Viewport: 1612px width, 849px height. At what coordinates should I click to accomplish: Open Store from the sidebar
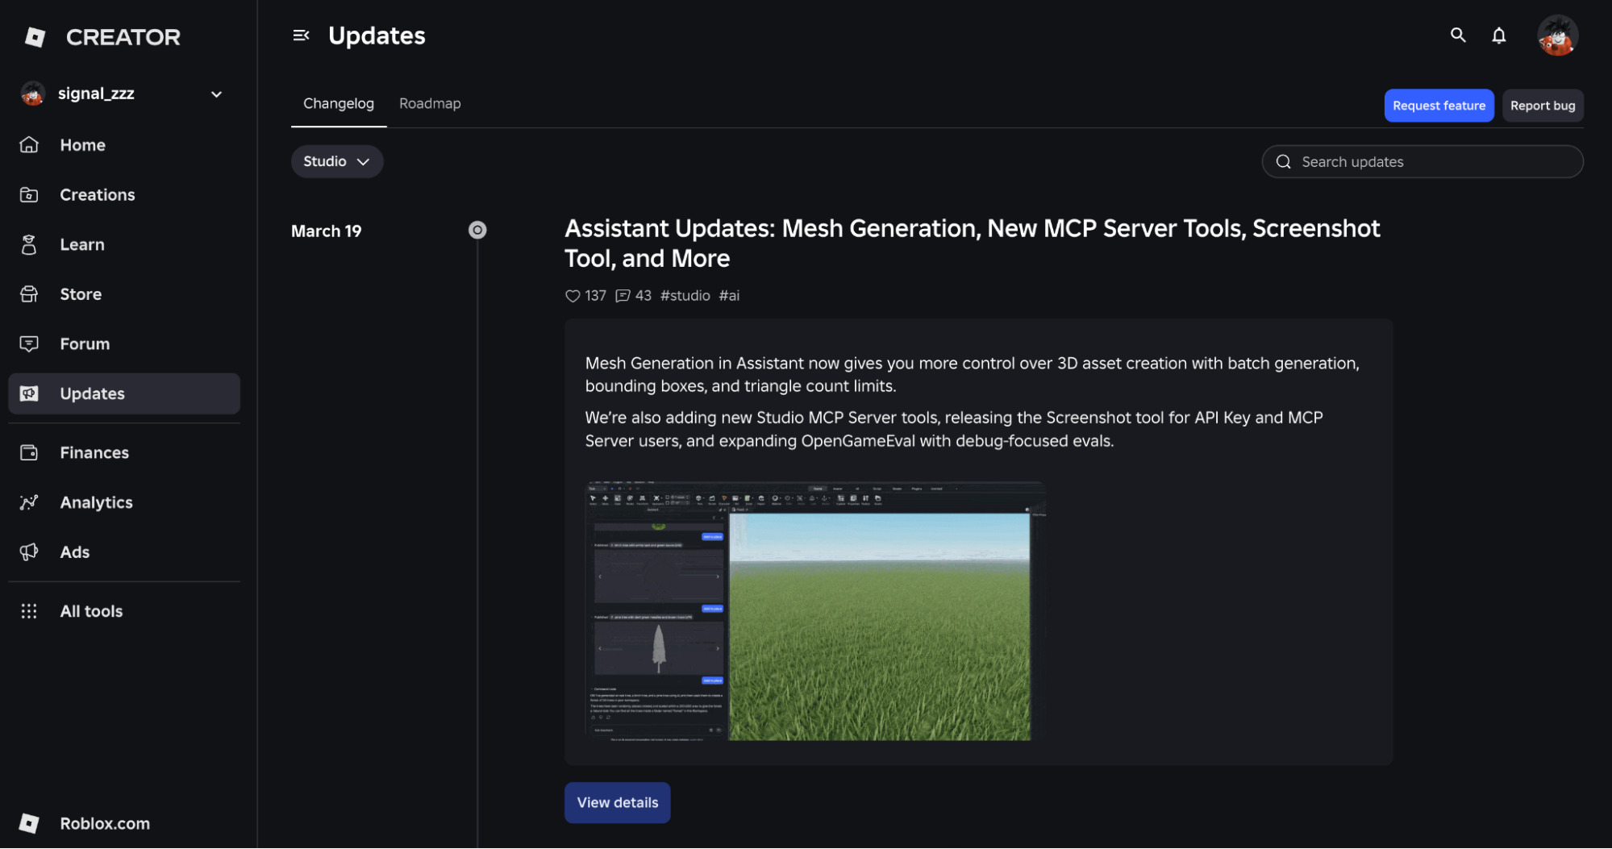tap(124, 294)
